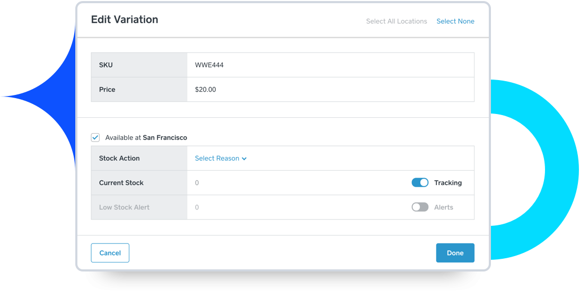Screen dimensions: 580x298
Task: Click the Stock Action row label
Action: (x=119, y=159)
